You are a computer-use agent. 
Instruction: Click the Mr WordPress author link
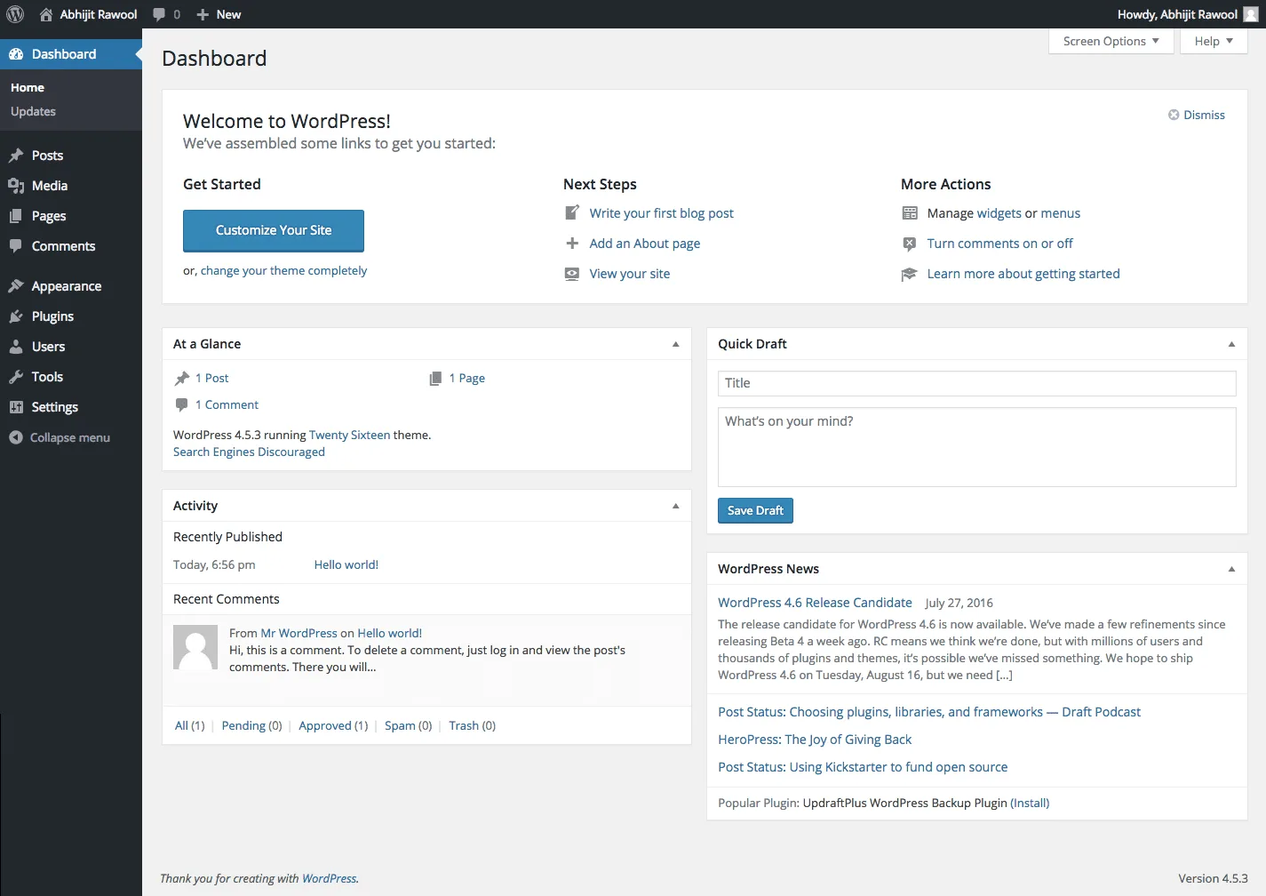pyautogui.click(x=299, y=633)
